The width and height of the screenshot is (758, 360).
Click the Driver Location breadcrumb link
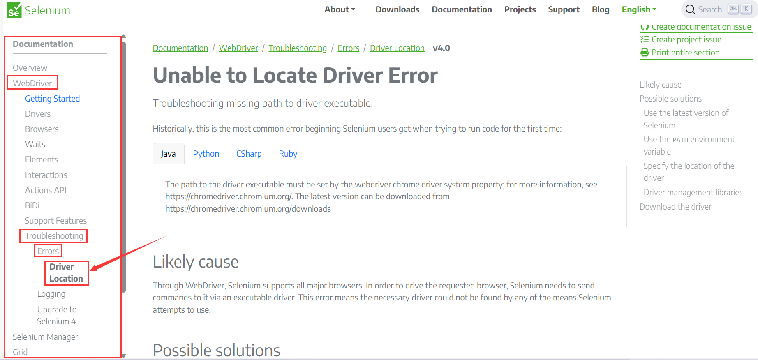397,48
